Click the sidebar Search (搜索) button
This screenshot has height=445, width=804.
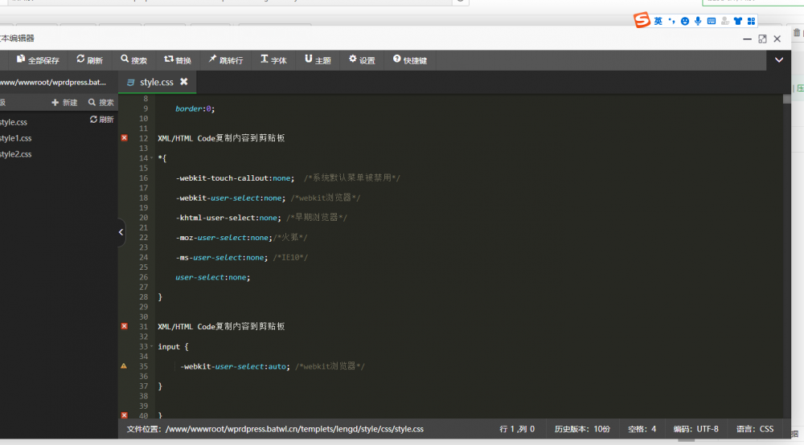pos(101,103)
